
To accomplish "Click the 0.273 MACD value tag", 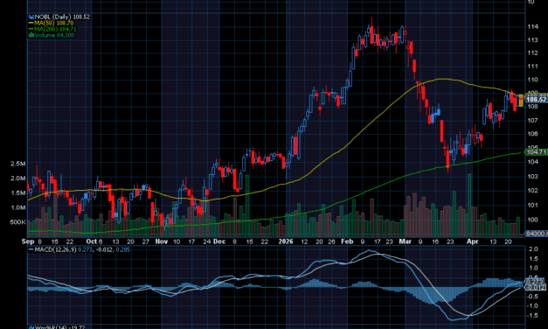I will click(x=535, y=282).
